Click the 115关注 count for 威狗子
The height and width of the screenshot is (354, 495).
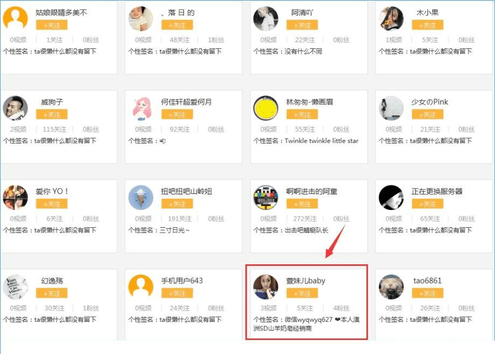pos(54,129)
